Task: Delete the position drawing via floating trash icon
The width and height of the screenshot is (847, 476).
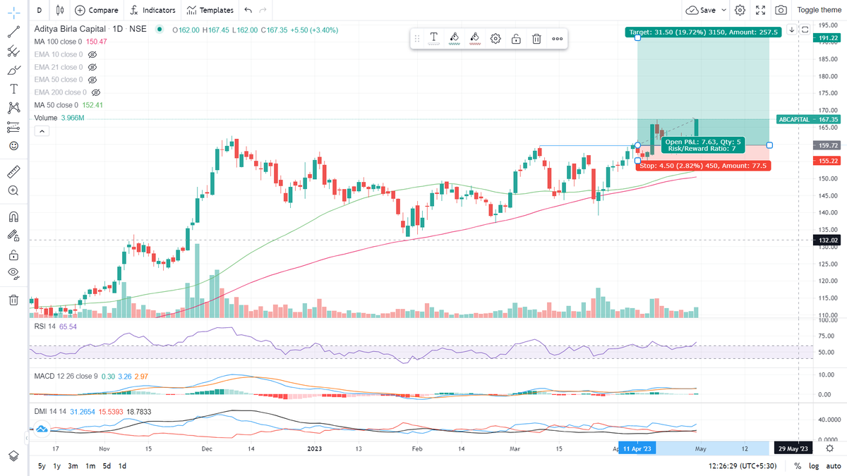Action: [536, 39]
